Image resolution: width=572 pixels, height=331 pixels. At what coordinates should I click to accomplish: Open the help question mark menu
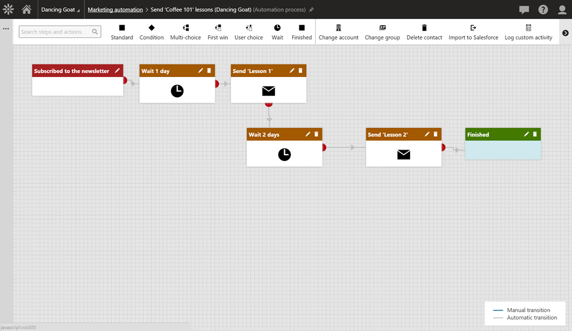[x=543, y=9]
